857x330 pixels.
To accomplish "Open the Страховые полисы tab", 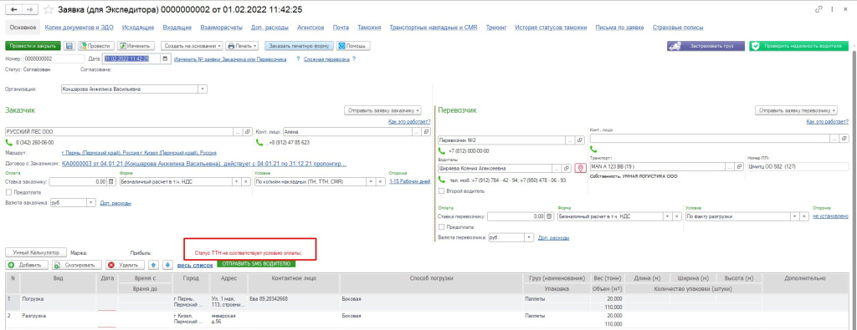I will point(678,28).
